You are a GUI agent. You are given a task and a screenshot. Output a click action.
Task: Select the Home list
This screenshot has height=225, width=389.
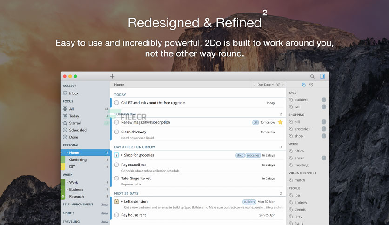(x=85, y=152)
